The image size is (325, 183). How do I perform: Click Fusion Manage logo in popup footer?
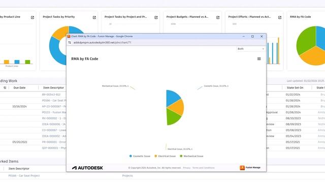tap(250, 168)
